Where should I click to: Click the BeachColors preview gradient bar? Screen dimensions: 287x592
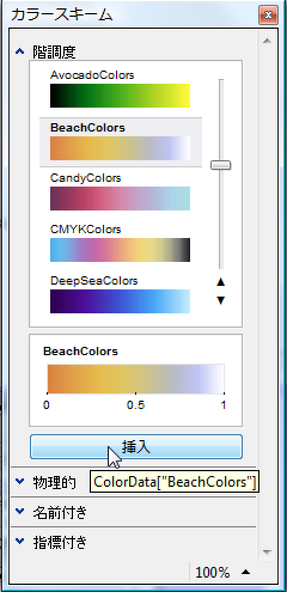click(136, 379)
